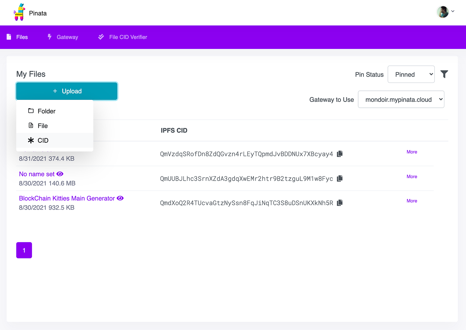Viewport: 466px width, 330px height.
Task: Click the Pinata piñata logo
Action: pyautogui.click(x=19, y=13)
